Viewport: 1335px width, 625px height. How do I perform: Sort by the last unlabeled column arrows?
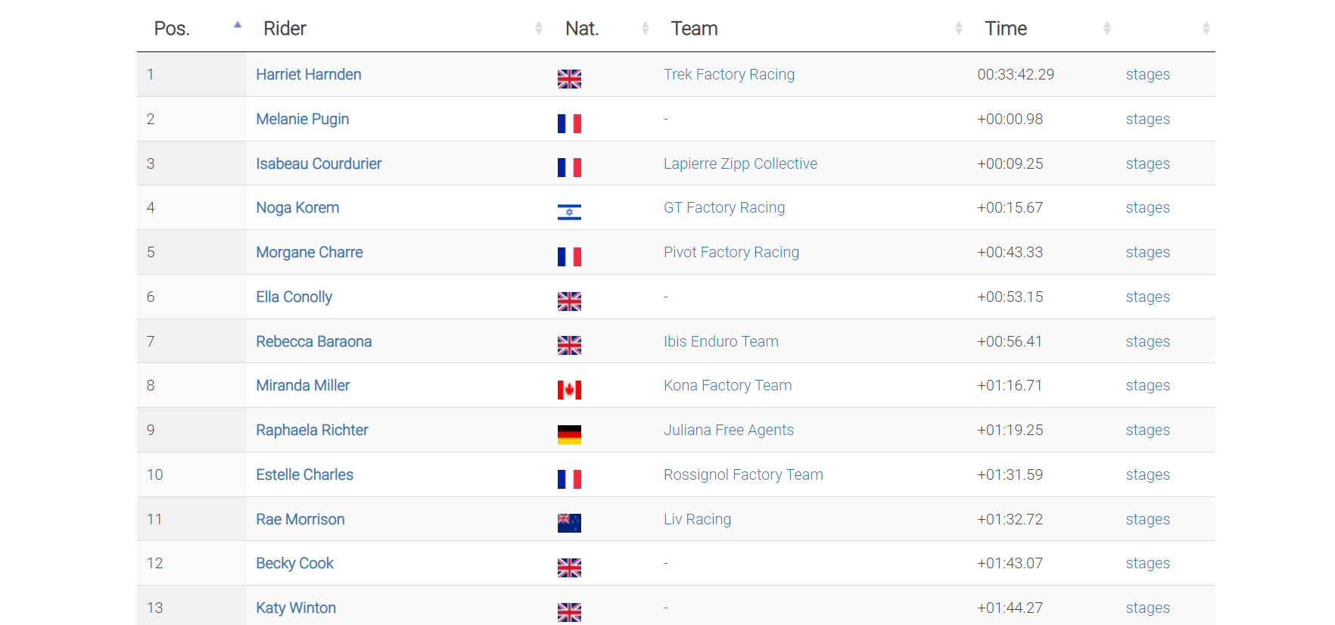(1206, 29)
